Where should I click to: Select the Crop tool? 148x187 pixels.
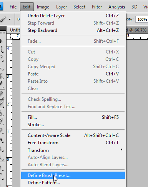point(1,76)
